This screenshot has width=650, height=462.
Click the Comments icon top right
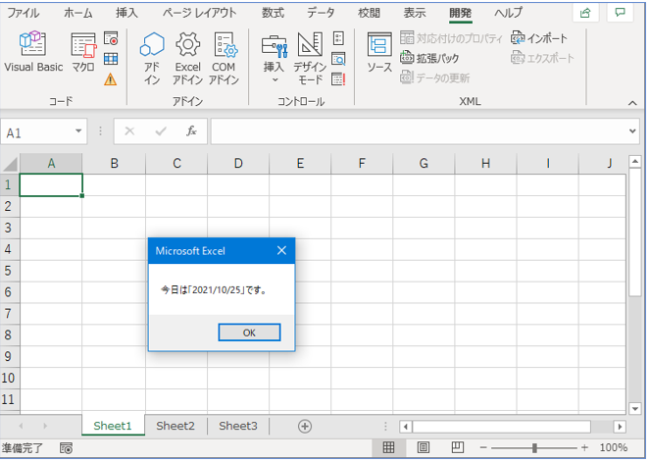pos(621,13)
